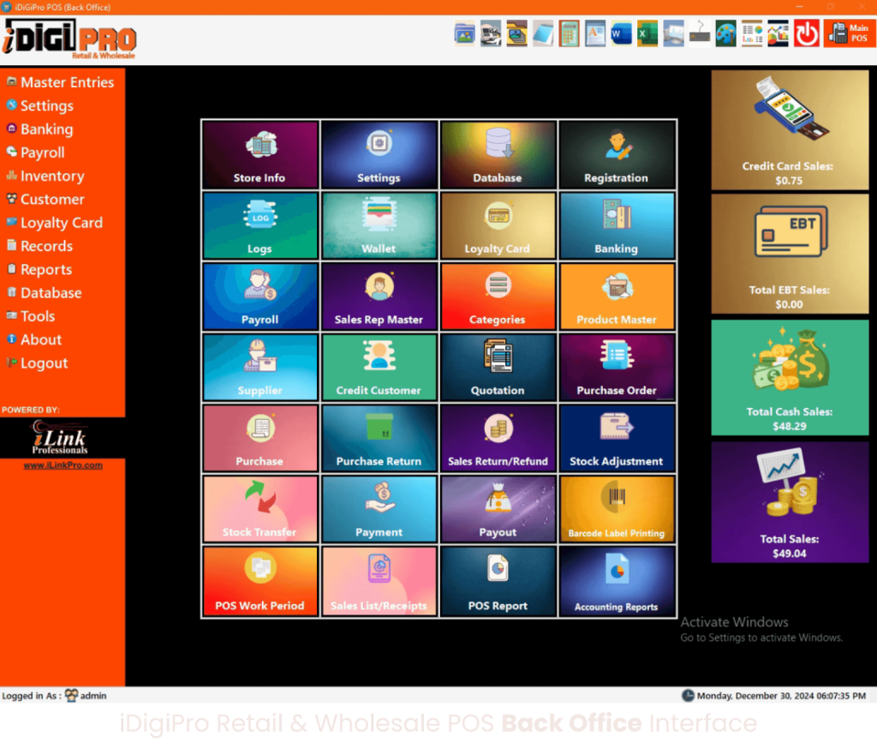
Task: Visit the www.iLinkPro.com link
Action: tap(63, 465)
